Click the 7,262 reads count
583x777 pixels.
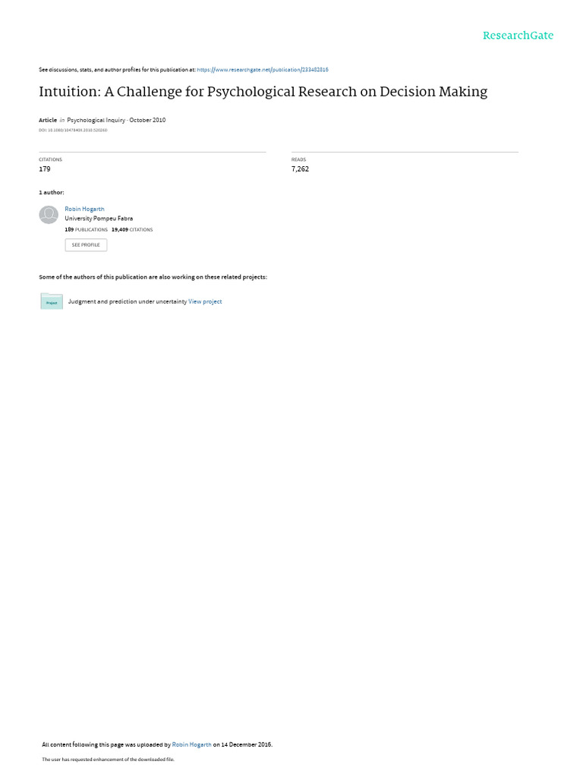click(300, 169)
